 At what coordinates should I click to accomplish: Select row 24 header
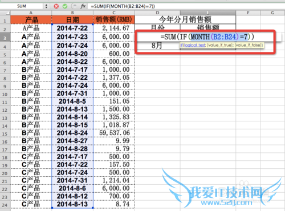(5, 205)
